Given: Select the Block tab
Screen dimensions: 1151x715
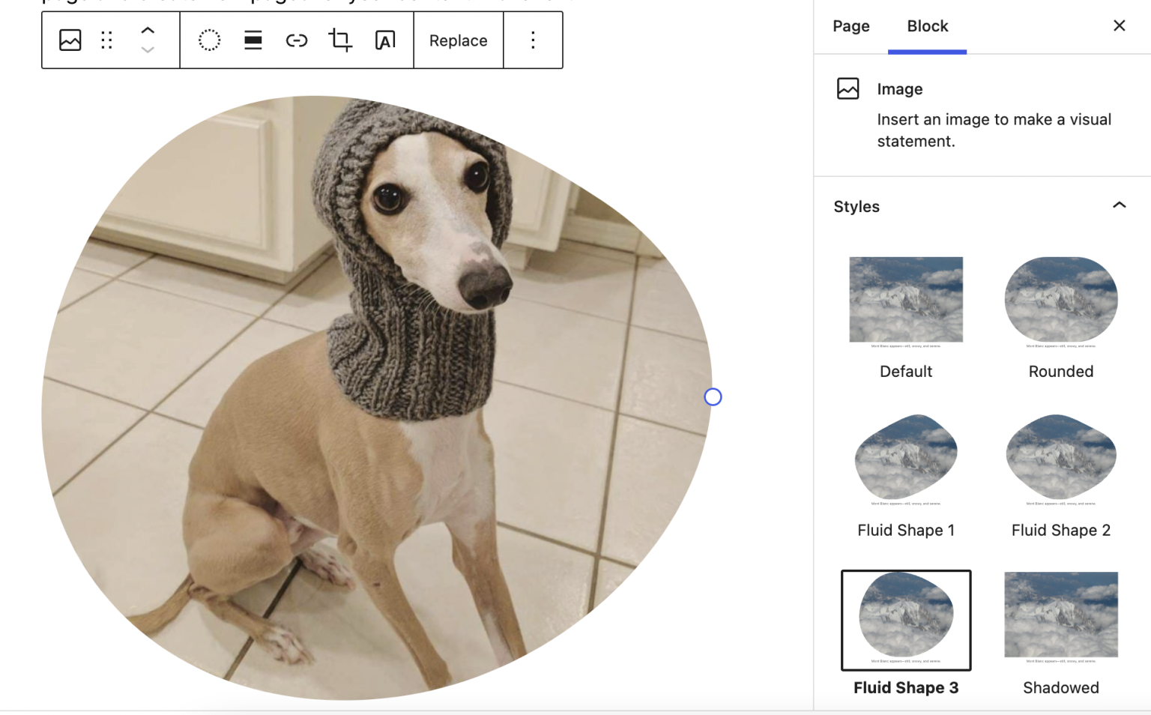Looking at the screenshot, I should pos(927,26).
